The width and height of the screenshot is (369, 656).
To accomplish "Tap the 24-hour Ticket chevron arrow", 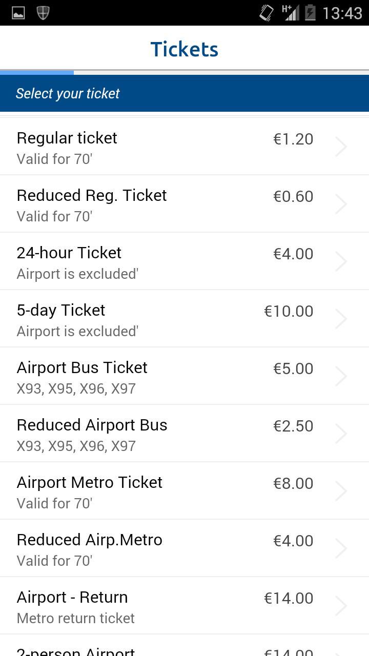I will tap(341, 261).
